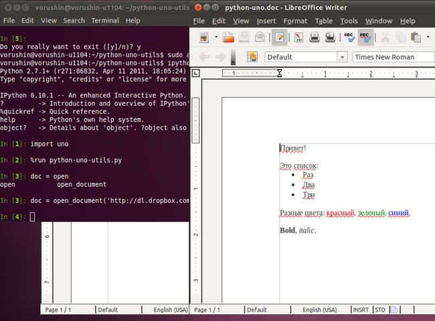This screenshot has width=435, height=321.
Task: Click the Export as PDF icon
Action: pyautogui.click(x=298, y=38)
